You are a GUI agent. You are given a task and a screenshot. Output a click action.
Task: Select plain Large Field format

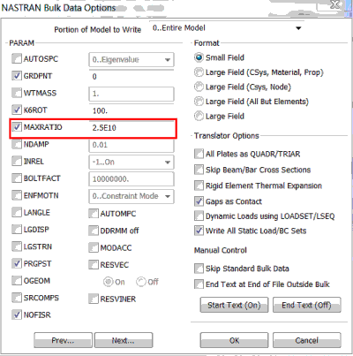199,116
